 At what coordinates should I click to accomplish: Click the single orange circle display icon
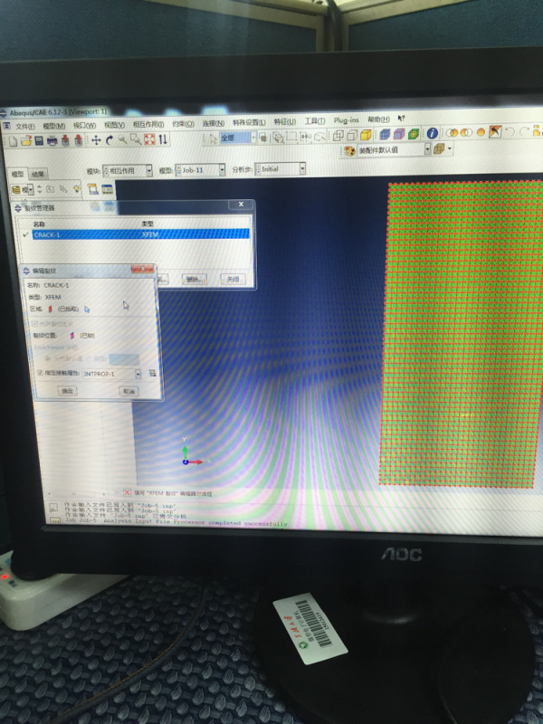481,132
